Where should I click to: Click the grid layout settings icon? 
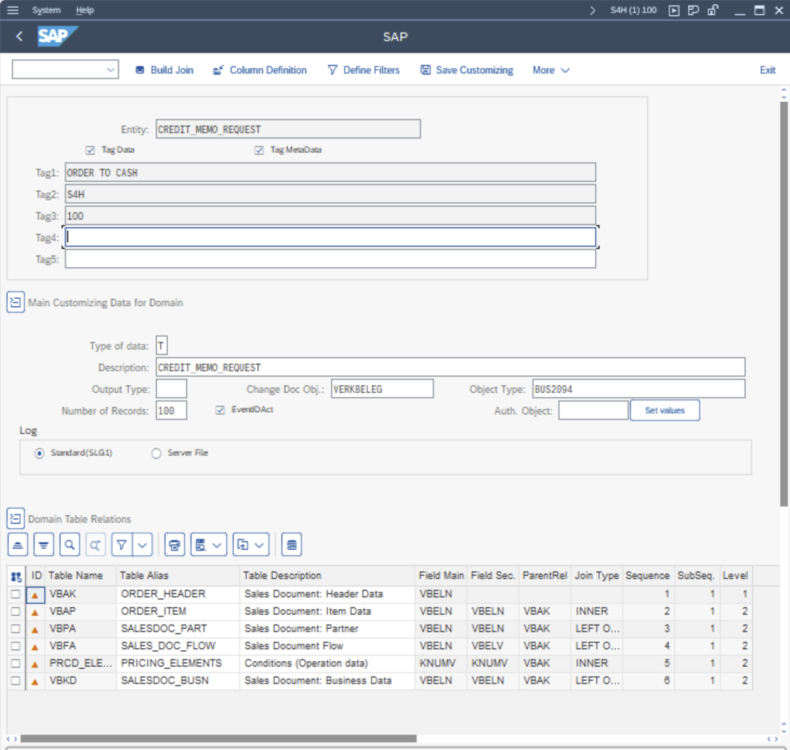(292, 545)
